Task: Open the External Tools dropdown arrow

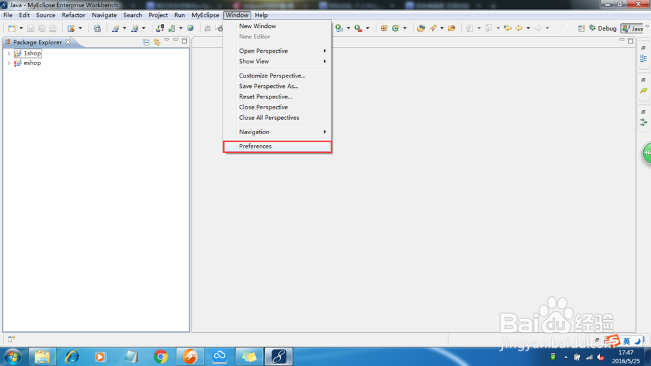Action: pyautogui.click(x=367, y=28)
